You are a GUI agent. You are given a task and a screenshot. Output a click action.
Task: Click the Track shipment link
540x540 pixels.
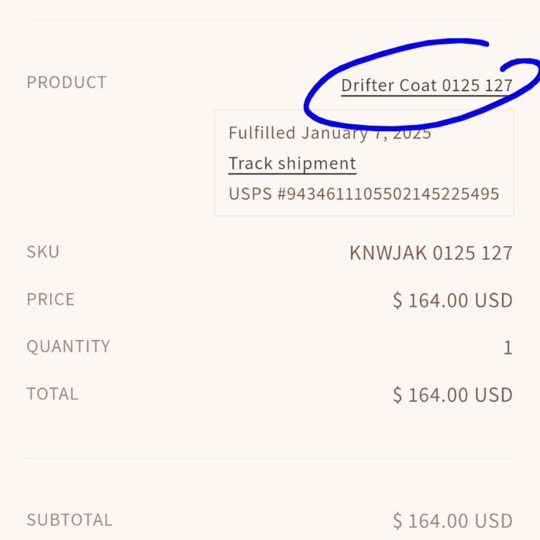[x=292, y=164]
